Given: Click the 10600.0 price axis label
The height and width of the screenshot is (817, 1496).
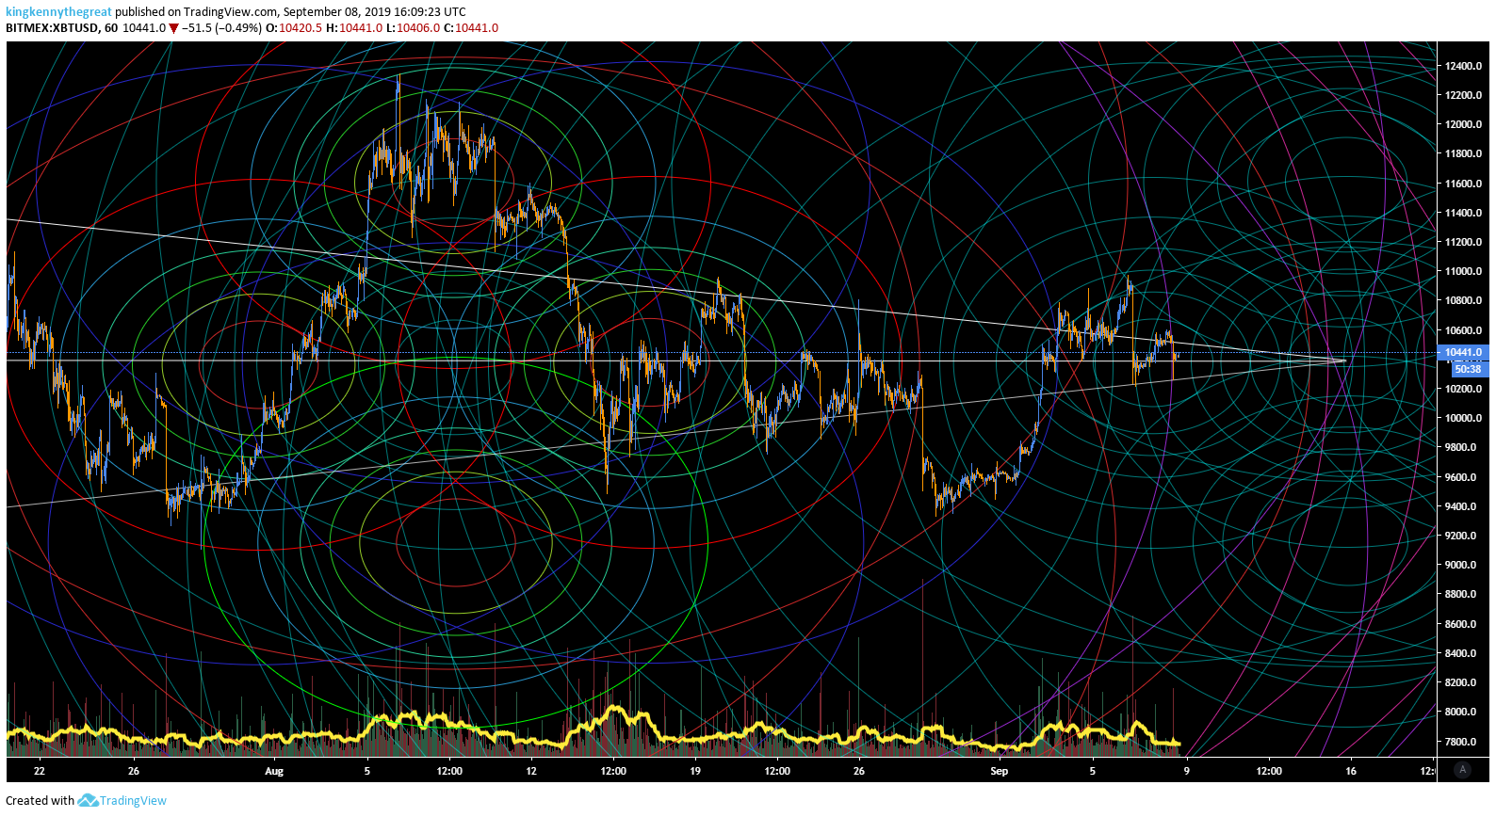Looking at the screenshot, I should point(1463,330).
